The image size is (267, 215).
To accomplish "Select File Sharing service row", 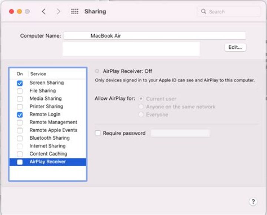I will tap(48, 91).
